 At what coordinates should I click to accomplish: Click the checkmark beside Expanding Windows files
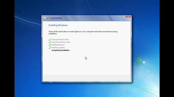(50, 42)
